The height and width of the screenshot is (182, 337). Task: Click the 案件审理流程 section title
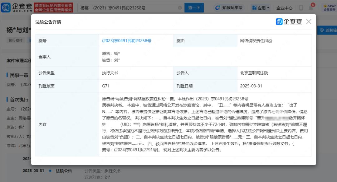click(x=19, y=60)
